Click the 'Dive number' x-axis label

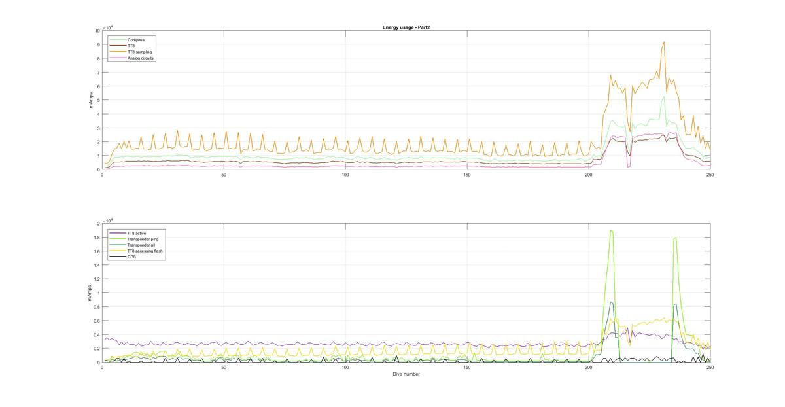(406, 374)
